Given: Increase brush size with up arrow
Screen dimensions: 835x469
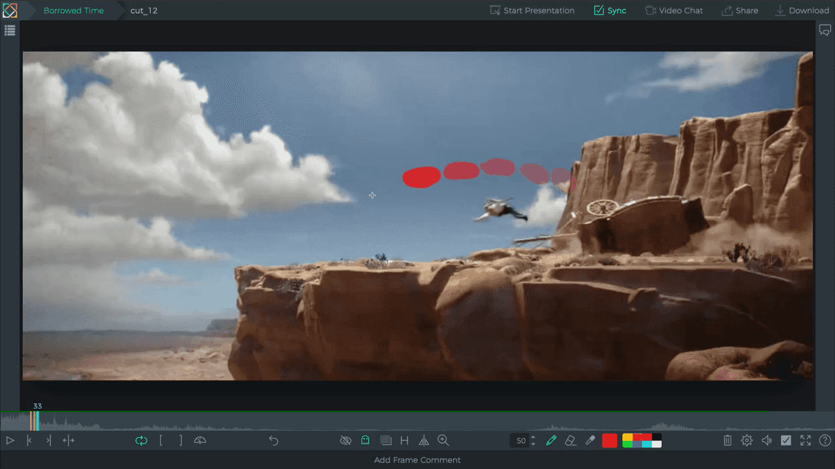Looking at the screenshot, I should tap(533, 438).
